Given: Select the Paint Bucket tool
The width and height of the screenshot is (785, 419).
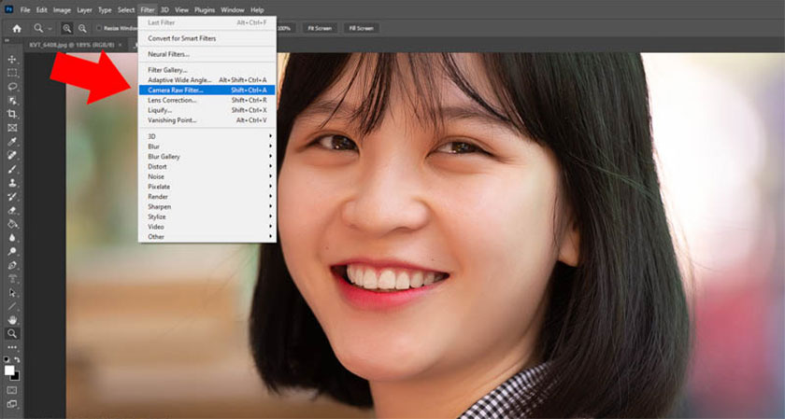Looking at the screenshot, I should tap(12, 224).
